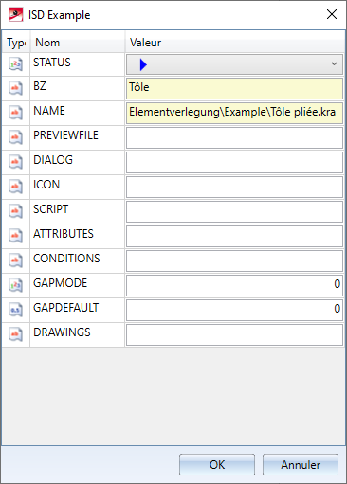Click the text type icon beside BZ
The image size is (347, 484).
tap(15, 88)
